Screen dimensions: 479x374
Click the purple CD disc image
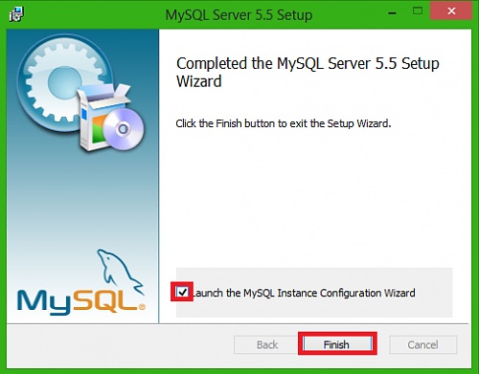tap(124, 129)
